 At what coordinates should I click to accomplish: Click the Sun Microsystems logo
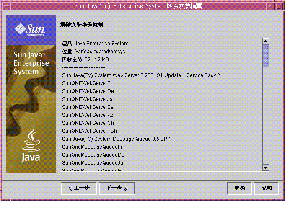(x=30, y=30)
